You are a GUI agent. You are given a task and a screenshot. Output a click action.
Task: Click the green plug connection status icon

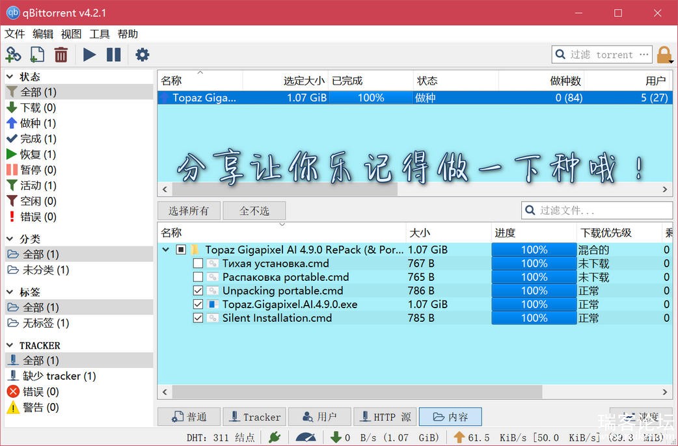(275, 438)
